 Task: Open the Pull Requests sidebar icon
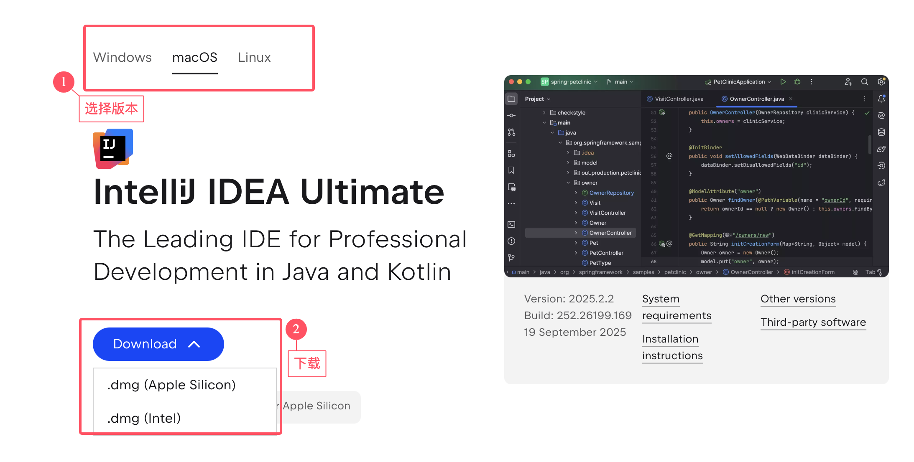511,132
